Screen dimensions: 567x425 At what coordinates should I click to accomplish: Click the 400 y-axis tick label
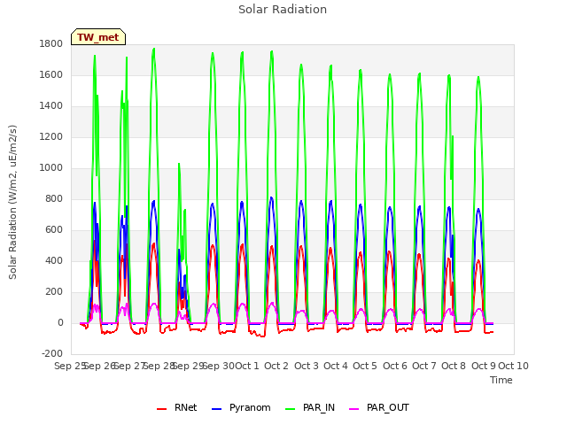click(54, 261)
